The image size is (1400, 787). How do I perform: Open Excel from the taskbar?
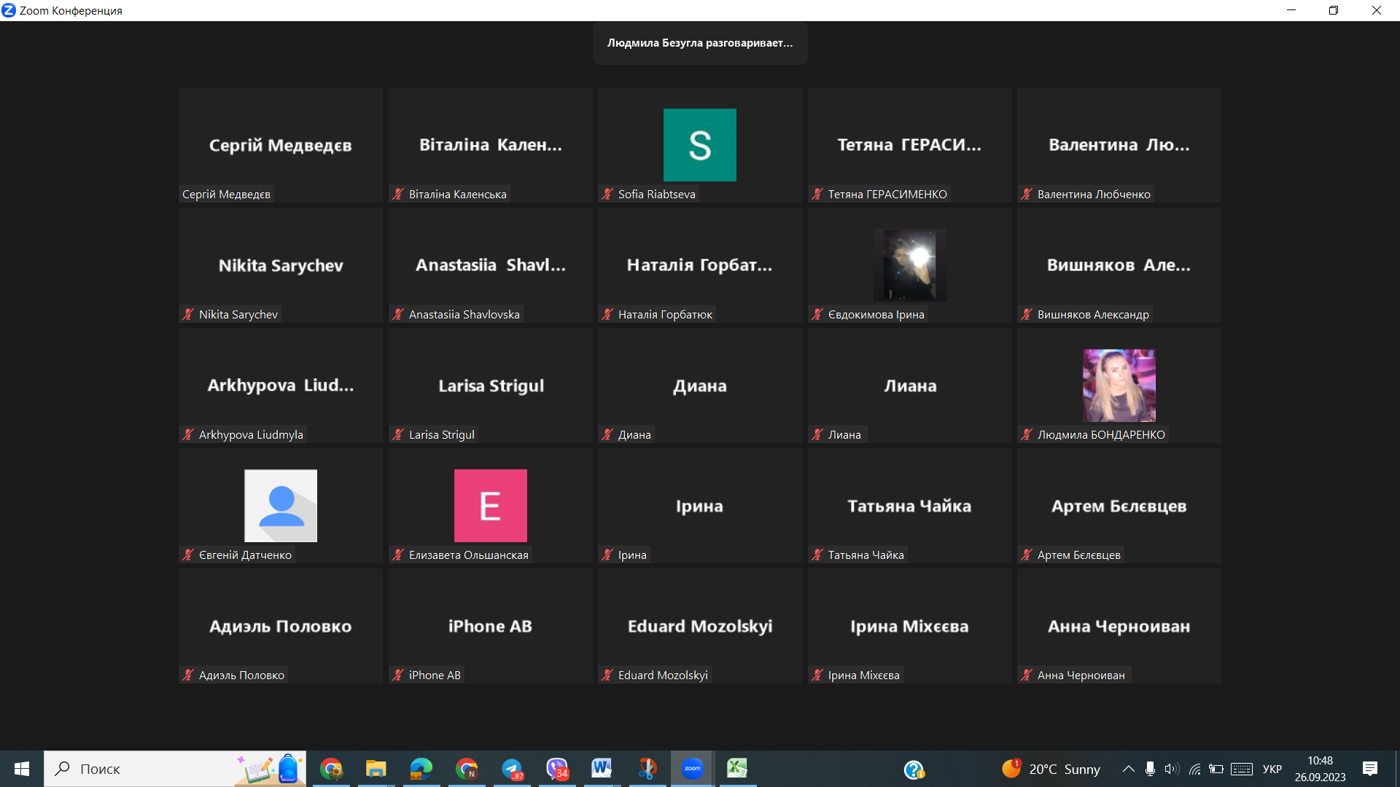pos(737,769)
